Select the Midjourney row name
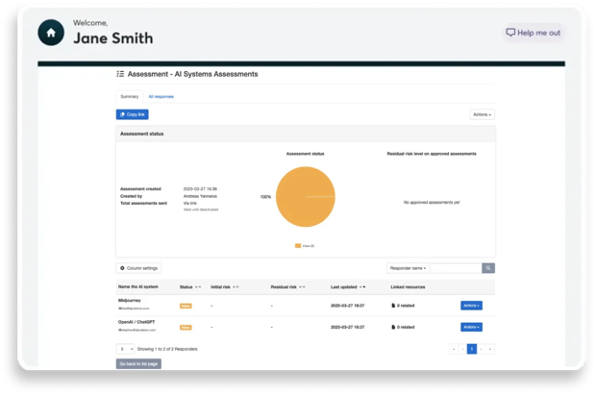Image resolution: width=596 pixels, height=394 pixels. click(129, 300)
